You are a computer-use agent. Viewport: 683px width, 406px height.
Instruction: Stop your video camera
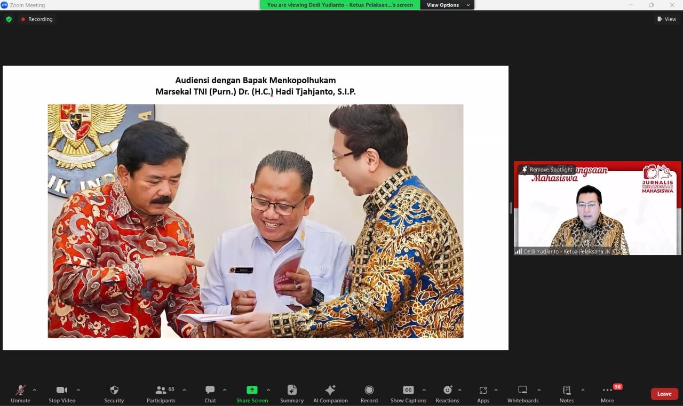[61, 393]
